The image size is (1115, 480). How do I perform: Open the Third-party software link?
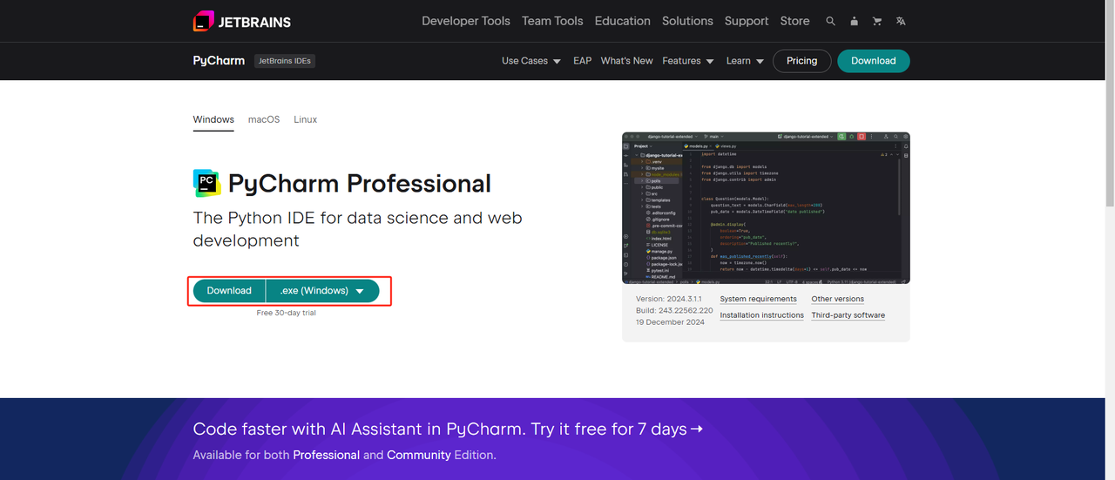pyautogui.click(x=848, y=315)
